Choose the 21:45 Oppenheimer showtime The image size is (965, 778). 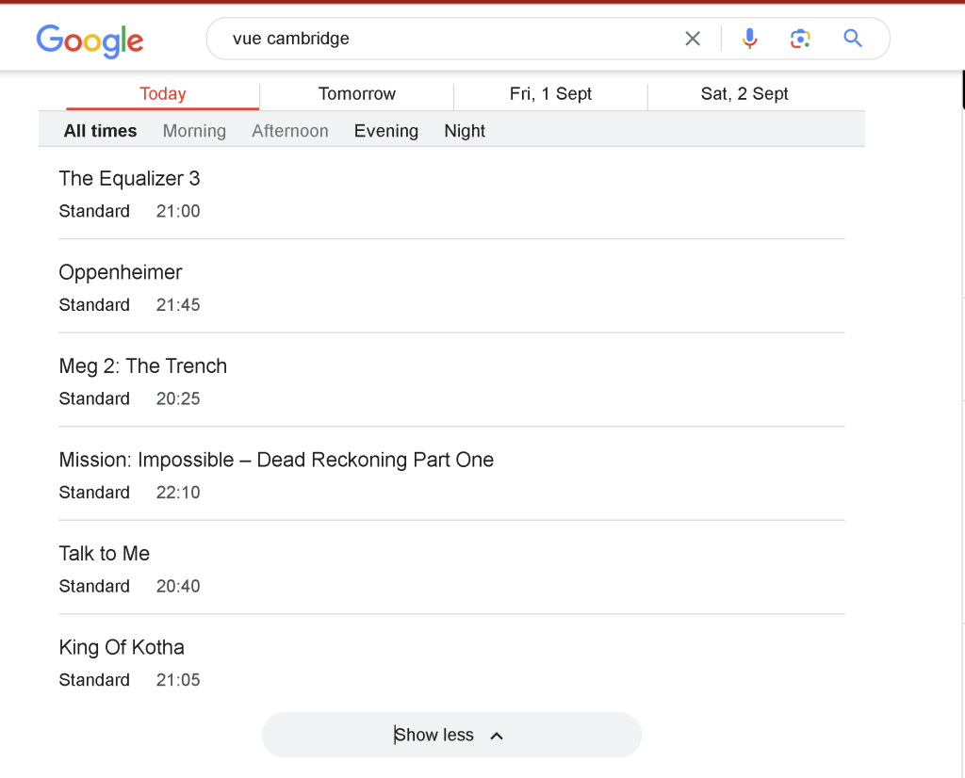pyautogui.click(x=178, y=305)
